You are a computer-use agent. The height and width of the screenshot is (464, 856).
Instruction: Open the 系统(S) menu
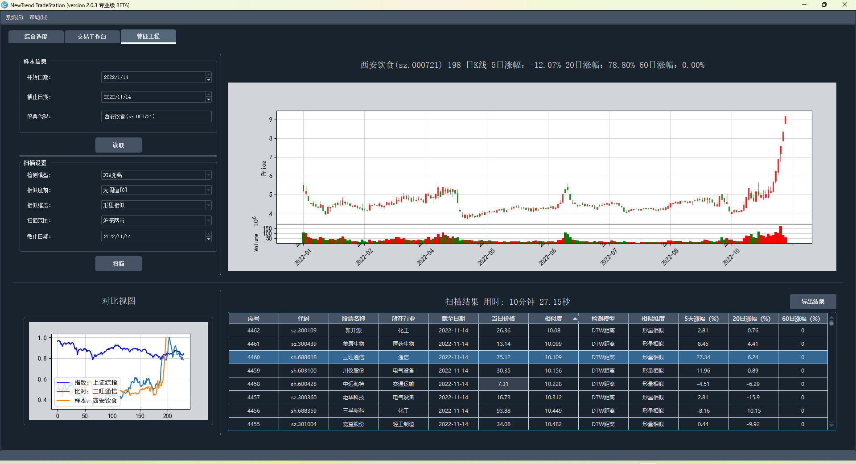click(14, 17)
